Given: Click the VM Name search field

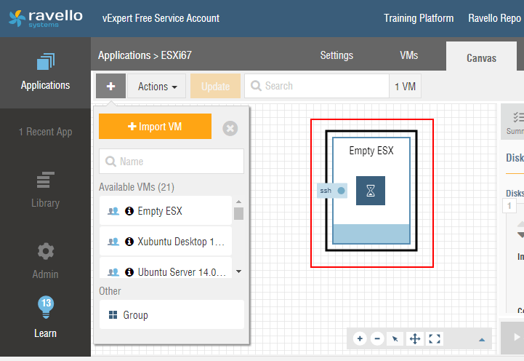Looking at the screenshot, I should pos(172,162).
